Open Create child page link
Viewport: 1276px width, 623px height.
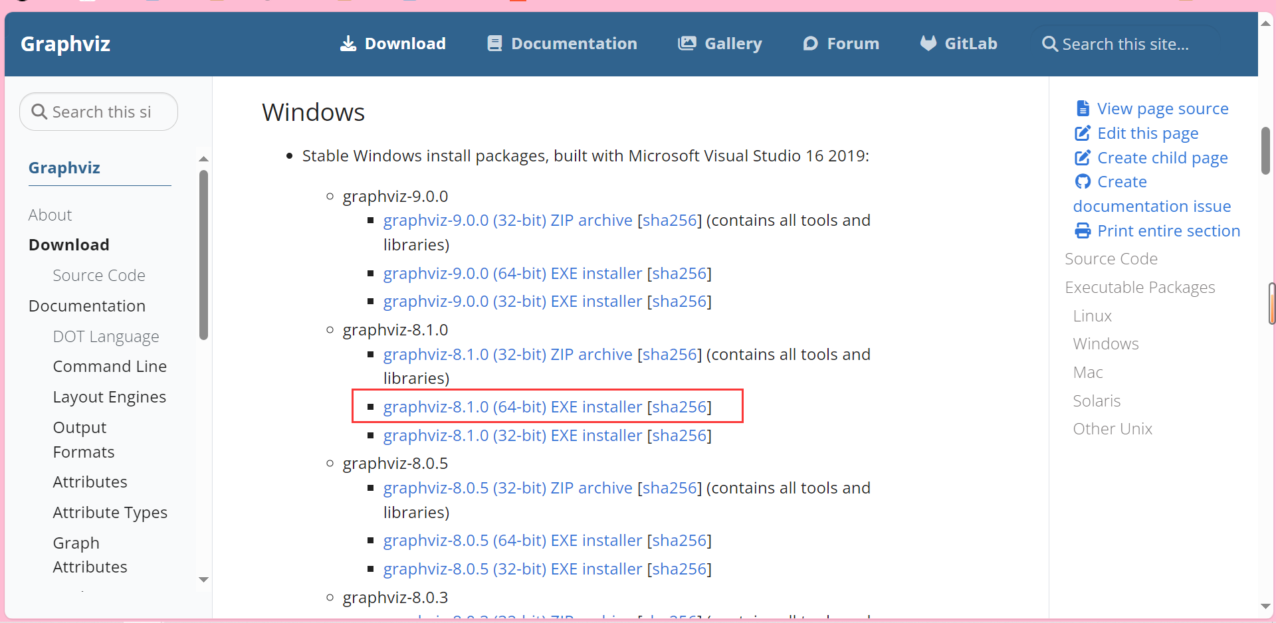tap(1162, 157)
